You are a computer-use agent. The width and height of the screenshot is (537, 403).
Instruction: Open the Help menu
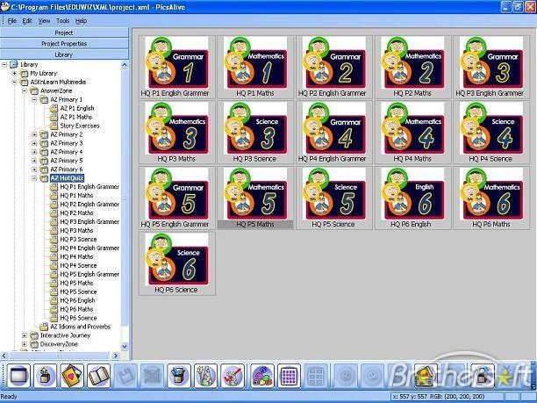[81, 21]
